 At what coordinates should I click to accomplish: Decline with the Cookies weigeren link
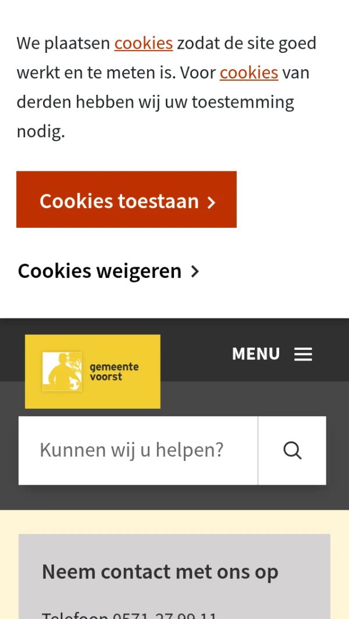[108, 271]
